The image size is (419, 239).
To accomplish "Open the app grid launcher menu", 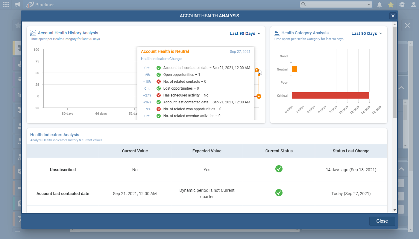I will point(6,4).
